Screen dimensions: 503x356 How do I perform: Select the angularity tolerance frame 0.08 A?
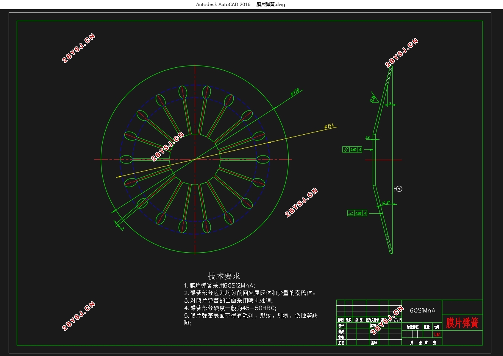tap(357, 213)
